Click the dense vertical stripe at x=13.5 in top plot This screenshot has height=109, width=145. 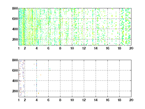point(93,27)
